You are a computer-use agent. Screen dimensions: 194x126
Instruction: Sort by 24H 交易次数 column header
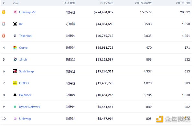point(143,3)
